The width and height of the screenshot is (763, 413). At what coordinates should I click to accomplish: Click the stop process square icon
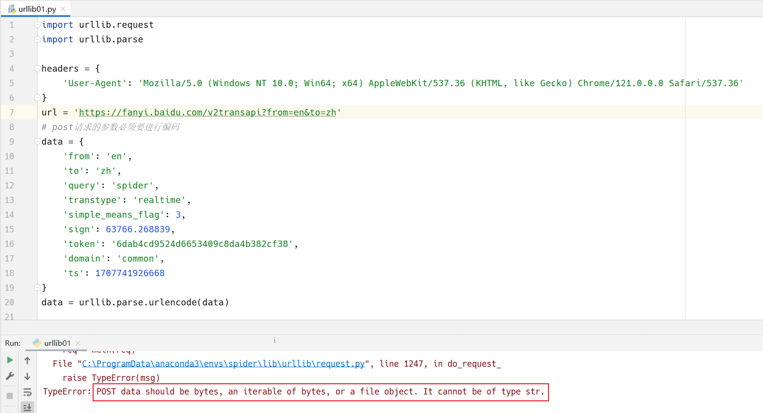[x=10, y=396]
